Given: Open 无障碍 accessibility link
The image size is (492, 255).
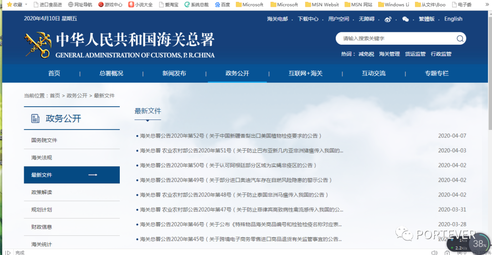Looking at the screenshot, I should pyautogui.click(x=367, y=19).
